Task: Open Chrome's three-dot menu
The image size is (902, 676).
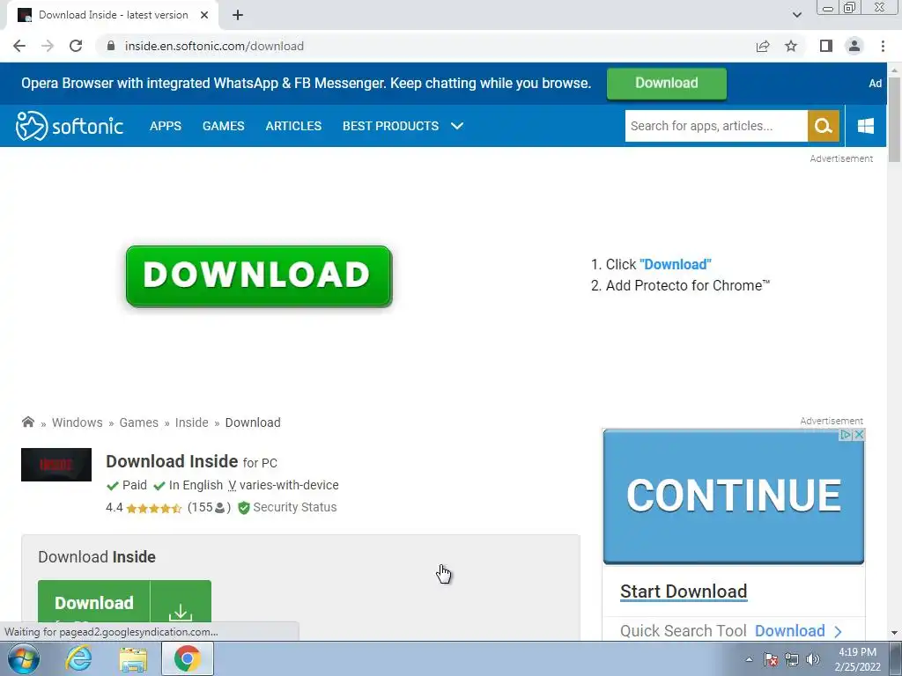Action: (883, 46)
